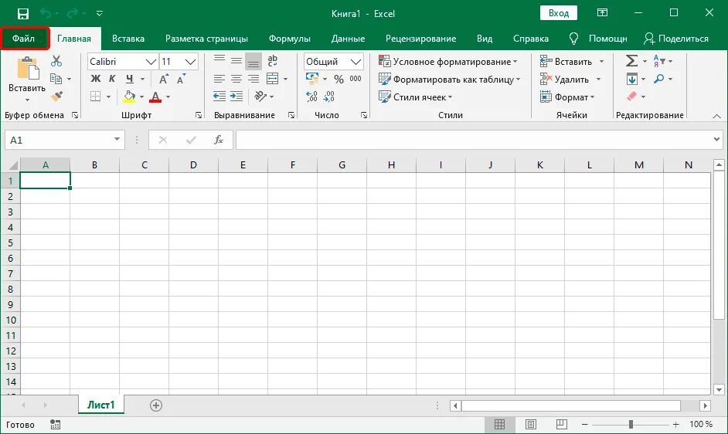This screenshot has width=728, height=434.
Task: Apply the fill color bucket icon
Action: pos(129,97)
